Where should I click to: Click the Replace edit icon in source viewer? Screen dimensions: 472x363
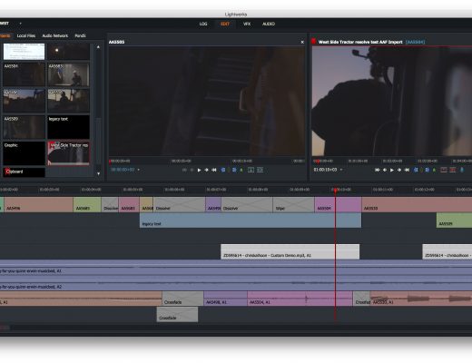251,170
